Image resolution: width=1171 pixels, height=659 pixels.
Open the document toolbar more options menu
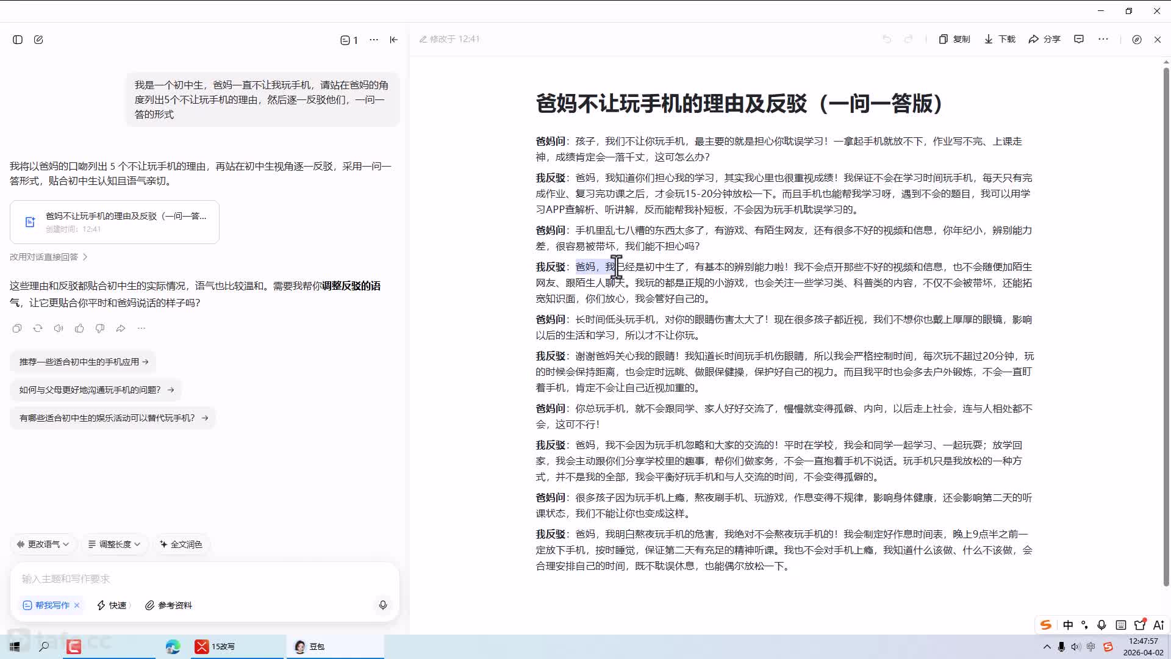(x=1103, y=39)
